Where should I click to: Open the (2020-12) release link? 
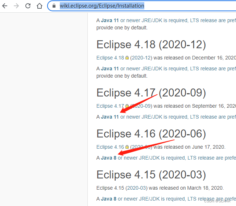(141, 58)
